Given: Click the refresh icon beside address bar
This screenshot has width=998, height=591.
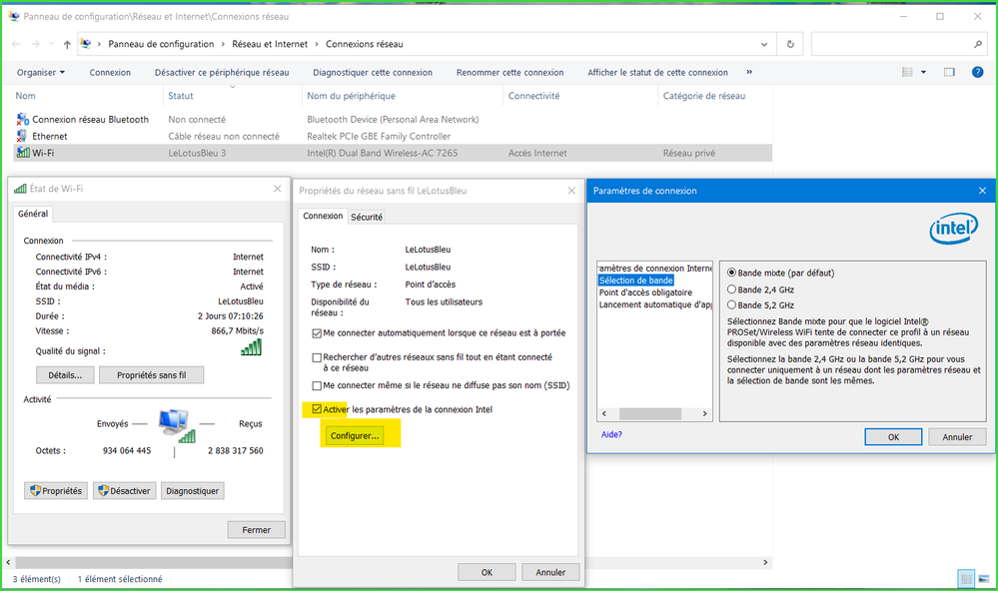Looking at the screenshot, I should pos(790,45).
